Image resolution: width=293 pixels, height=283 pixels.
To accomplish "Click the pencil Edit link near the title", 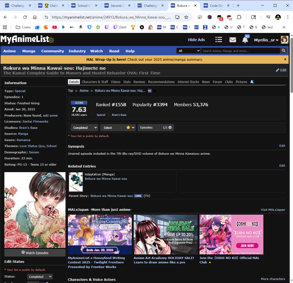I will tap(281, 70).
